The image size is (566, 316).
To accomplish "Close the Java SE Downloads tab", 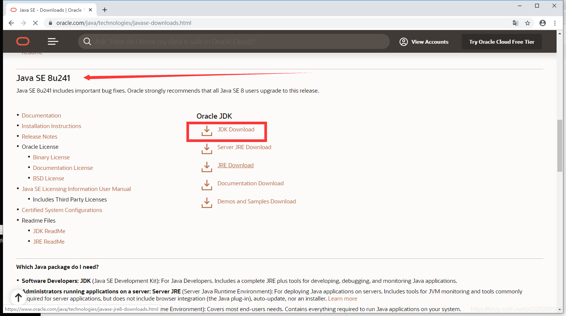I will point(90,10).
